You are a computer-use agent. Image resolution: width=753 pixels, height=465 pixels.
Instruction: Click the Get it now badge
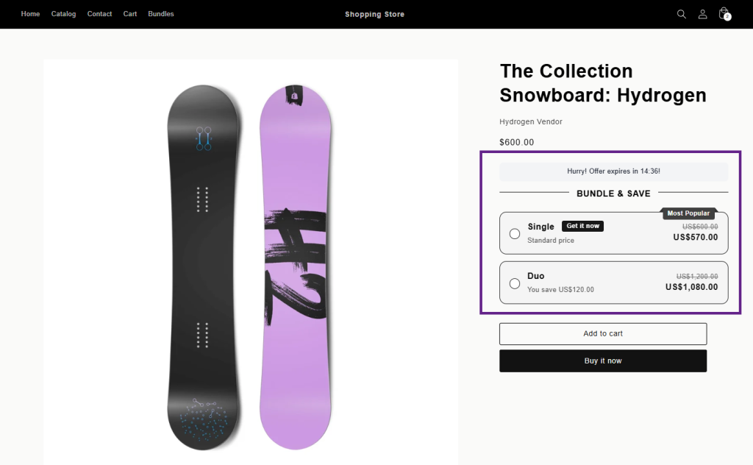tap(582, 226)
